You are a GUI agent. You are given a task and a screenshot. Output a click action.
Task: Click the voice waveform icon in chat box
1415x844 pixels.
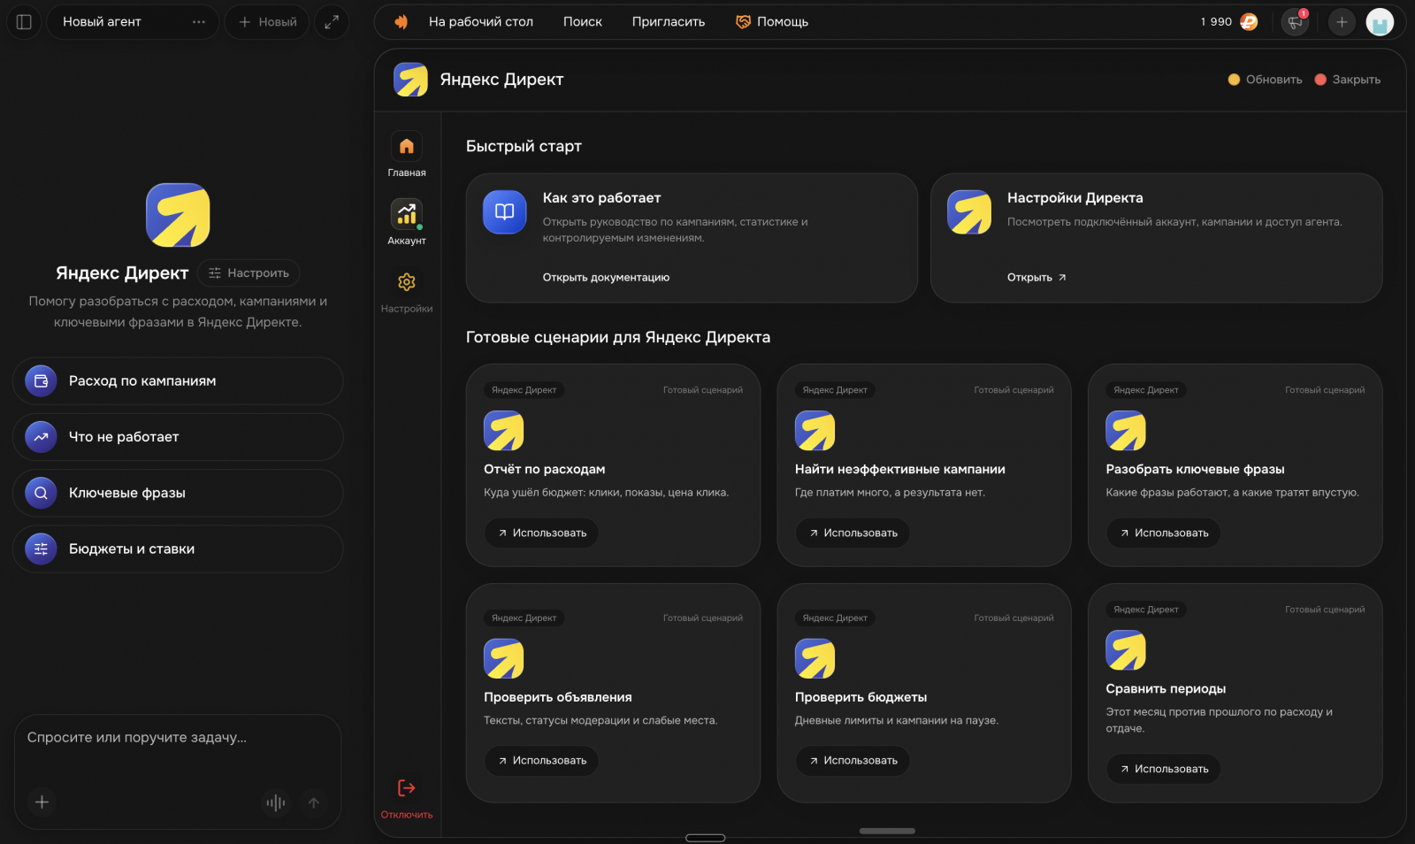(276, 802)
